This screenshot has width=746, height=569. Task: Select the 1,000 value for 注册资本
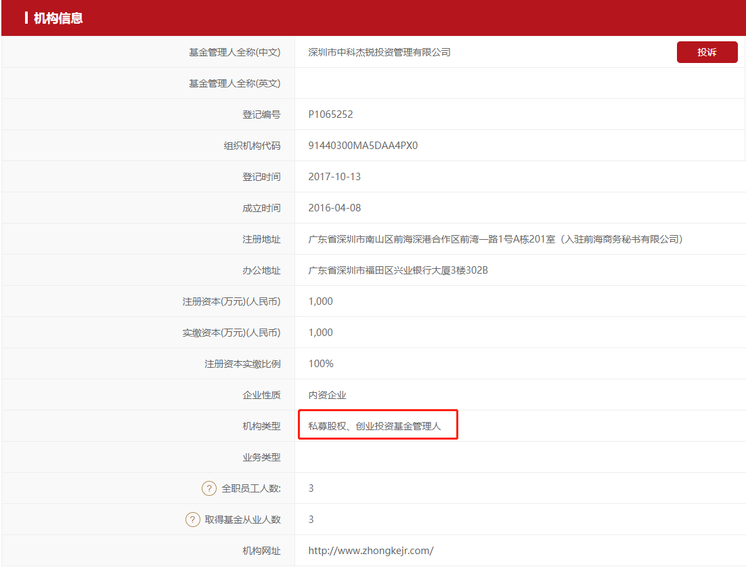pyautogui.click(x=321, y=301)
